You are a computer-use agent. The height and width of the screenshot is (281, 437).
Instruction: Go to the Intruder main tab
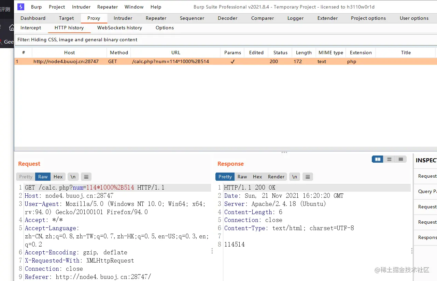[x=123, y=18]
